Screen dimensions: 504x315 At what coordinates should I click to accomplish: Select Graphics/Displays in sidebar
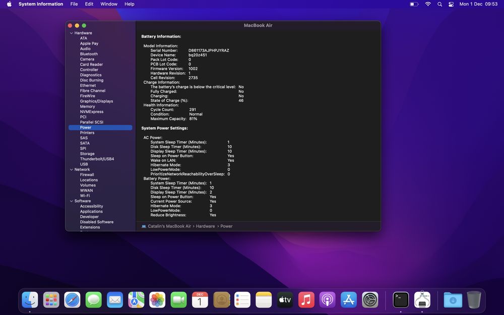coord(96,101)
